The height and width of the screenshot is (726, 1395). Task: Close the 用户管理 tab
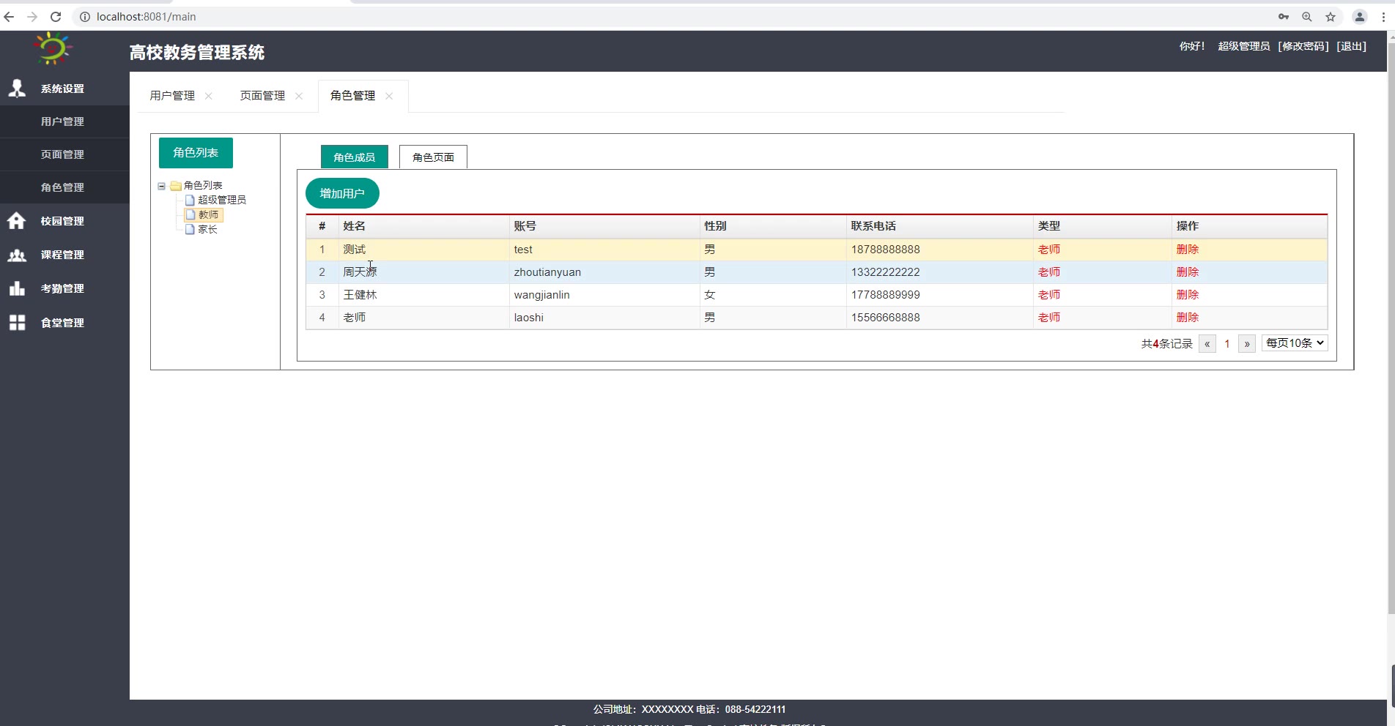209,96
